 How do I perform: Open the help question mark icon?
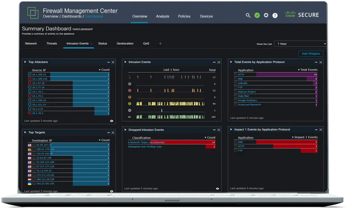pos(275,15)
